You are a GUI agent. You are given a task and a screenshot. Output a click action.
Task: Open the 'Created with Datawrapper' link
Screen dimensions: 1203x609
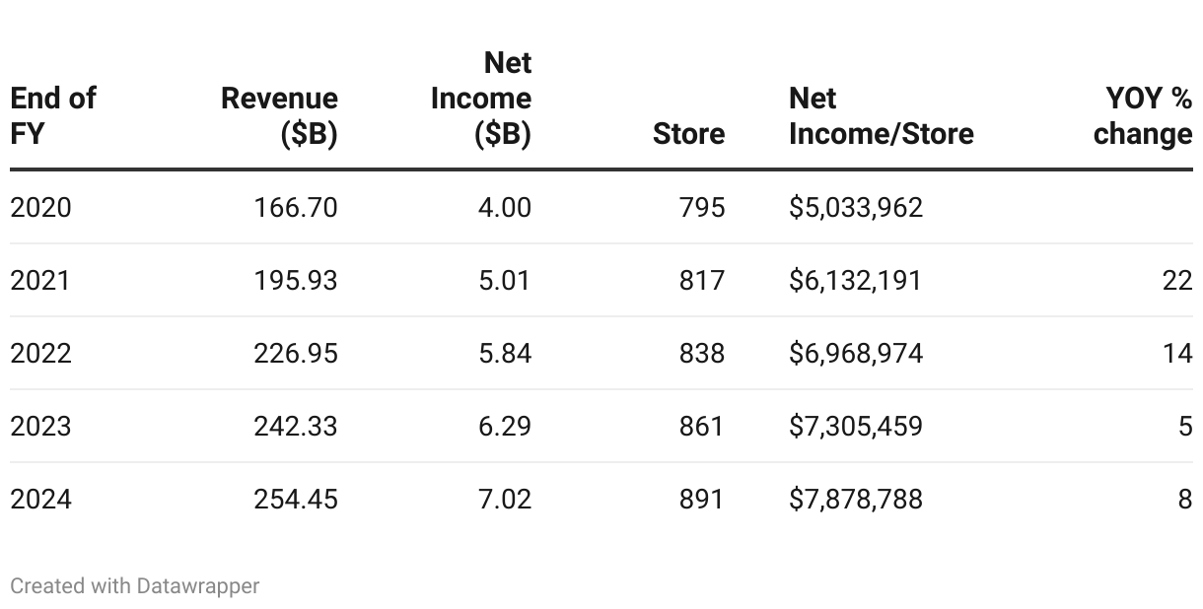pos(135,585)
